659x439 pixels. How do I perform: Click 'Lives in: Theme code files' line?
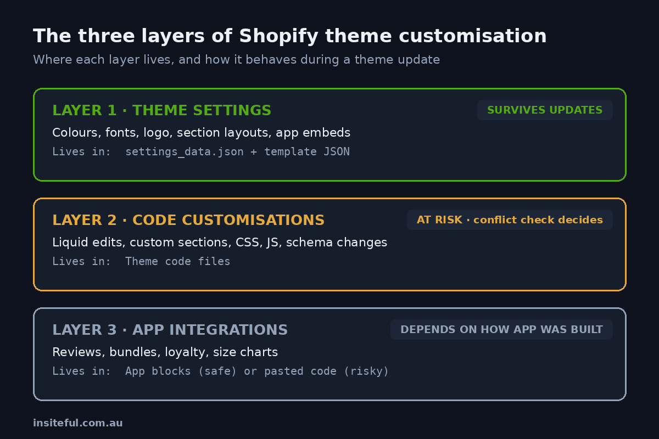coord(141,261)
